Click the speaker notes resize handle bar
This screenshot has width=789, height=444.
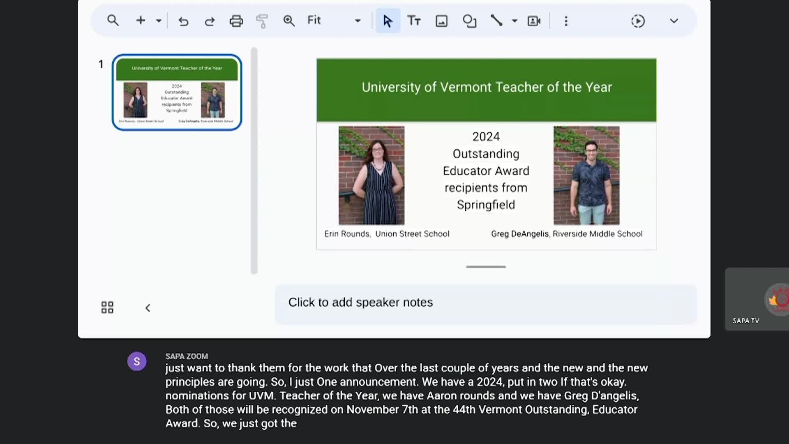[x=486, y=267]
